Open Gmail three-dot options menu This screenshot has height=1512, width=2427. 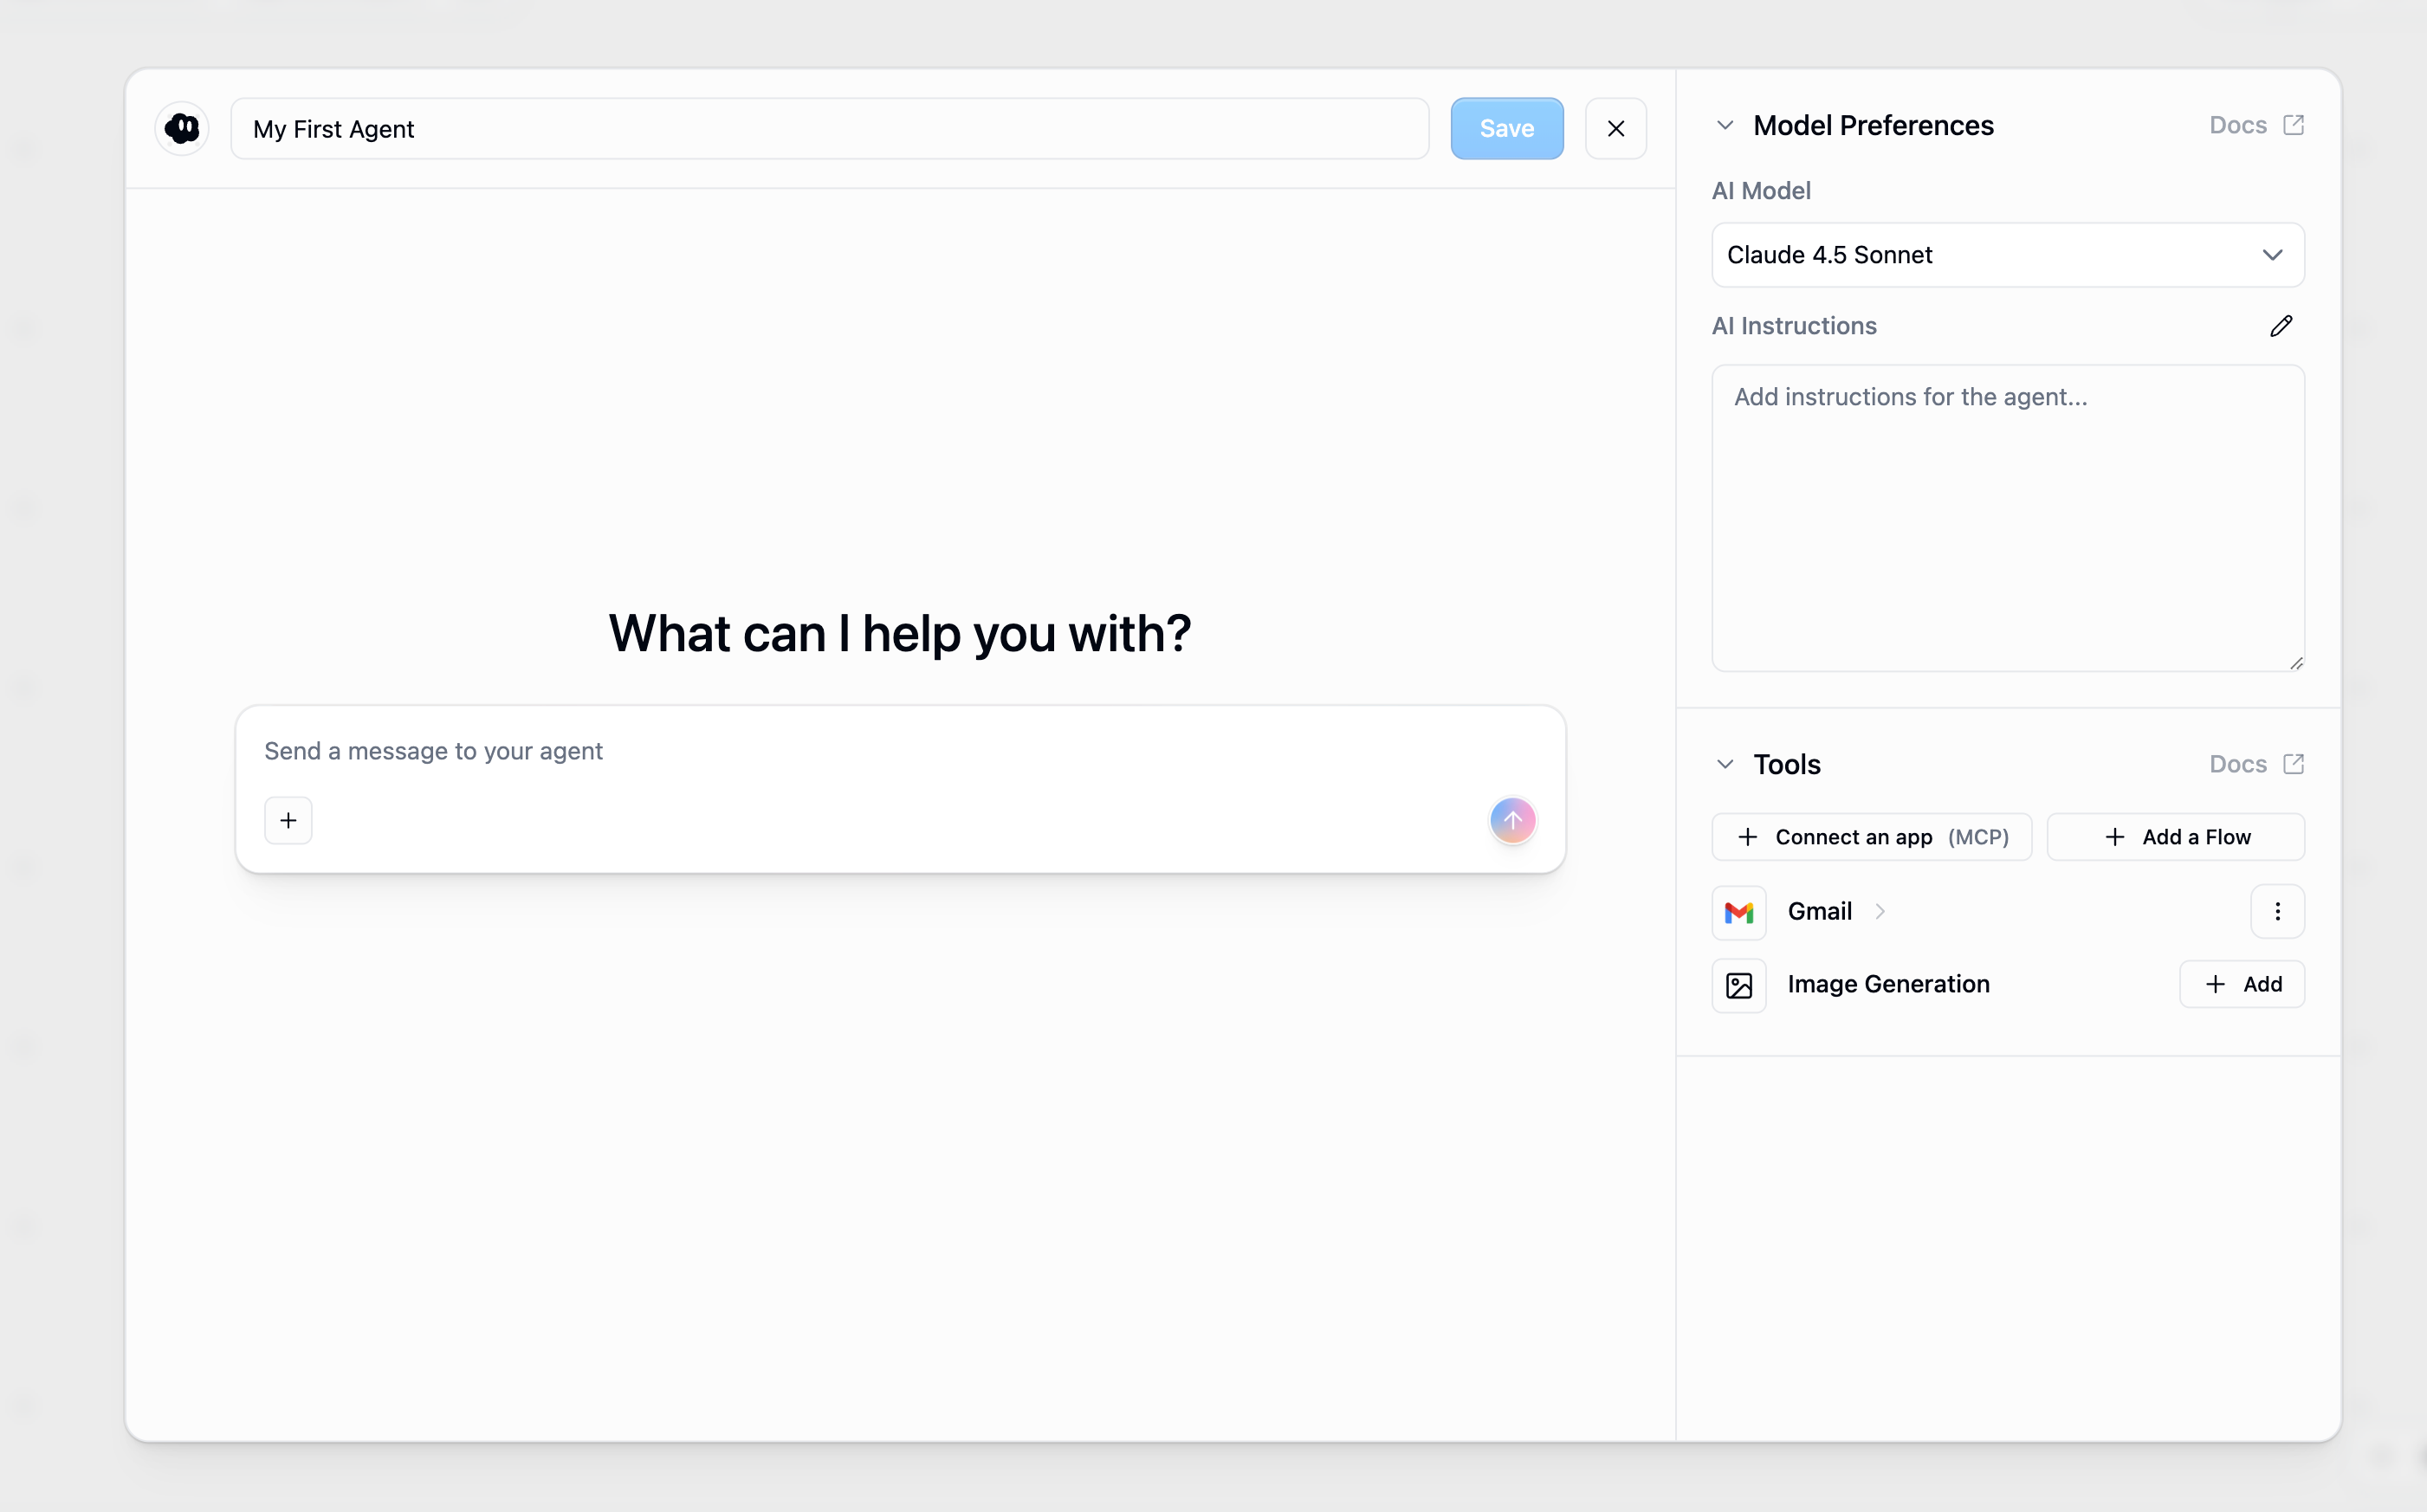click(x=2277, y=911)
